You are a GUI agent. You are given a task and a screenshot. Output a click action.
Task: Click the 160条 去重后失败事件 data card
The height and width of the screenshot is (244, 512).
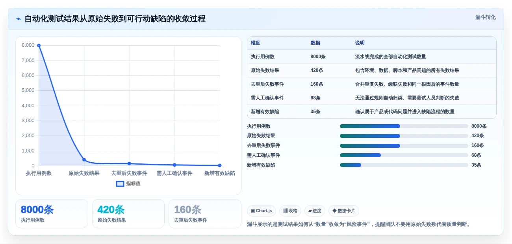pos(205,214)
